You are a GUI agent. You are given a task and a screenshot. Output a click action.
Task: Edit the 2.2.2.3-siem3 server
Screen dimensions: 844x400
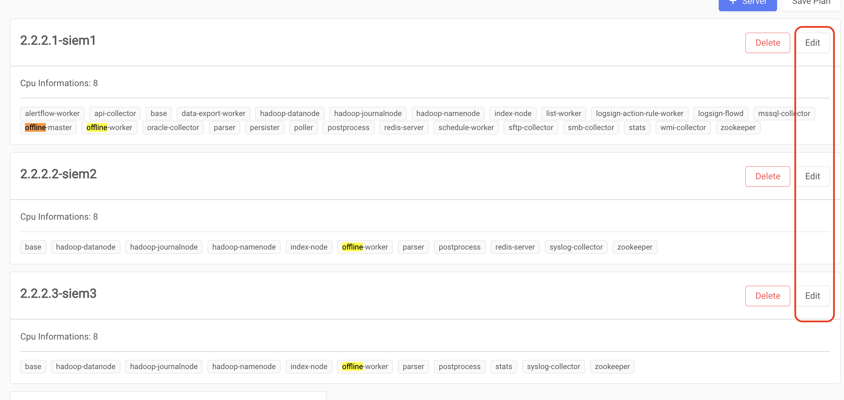(x=812, y=296)
